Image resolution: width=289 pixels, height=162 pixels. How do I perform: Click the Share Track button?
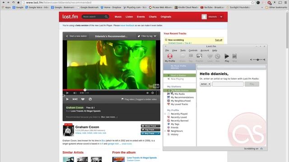[x=150, y=126]
